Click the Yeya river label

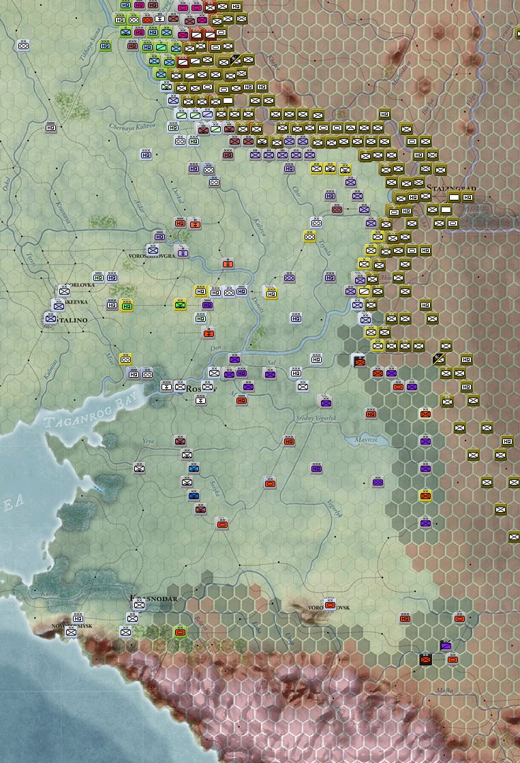coord(149,441)
